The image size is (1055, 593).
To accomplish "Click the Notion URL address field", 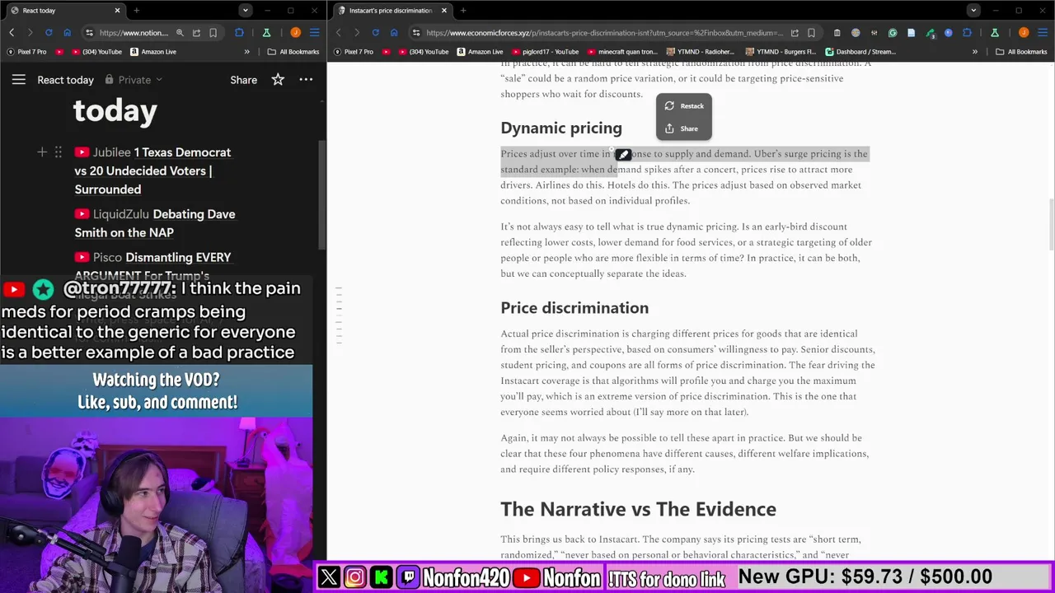I will coord(134,33).
